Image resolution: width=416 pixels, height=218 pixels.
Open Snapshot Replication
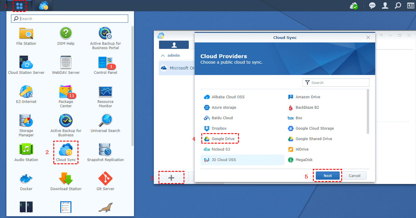point(105,152)
